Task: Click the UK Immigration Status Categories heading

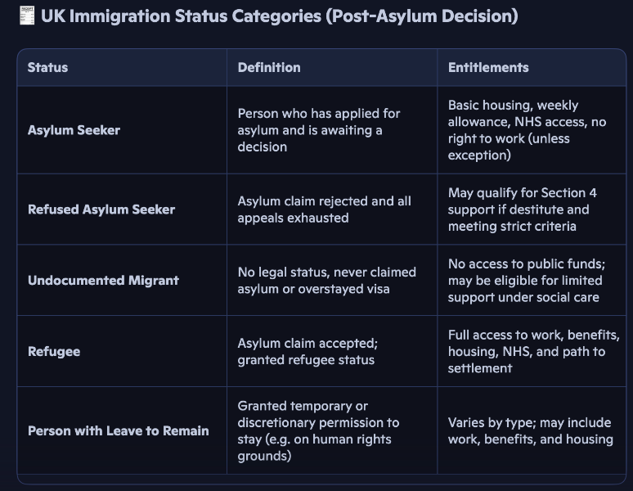Action: [279, 16]
